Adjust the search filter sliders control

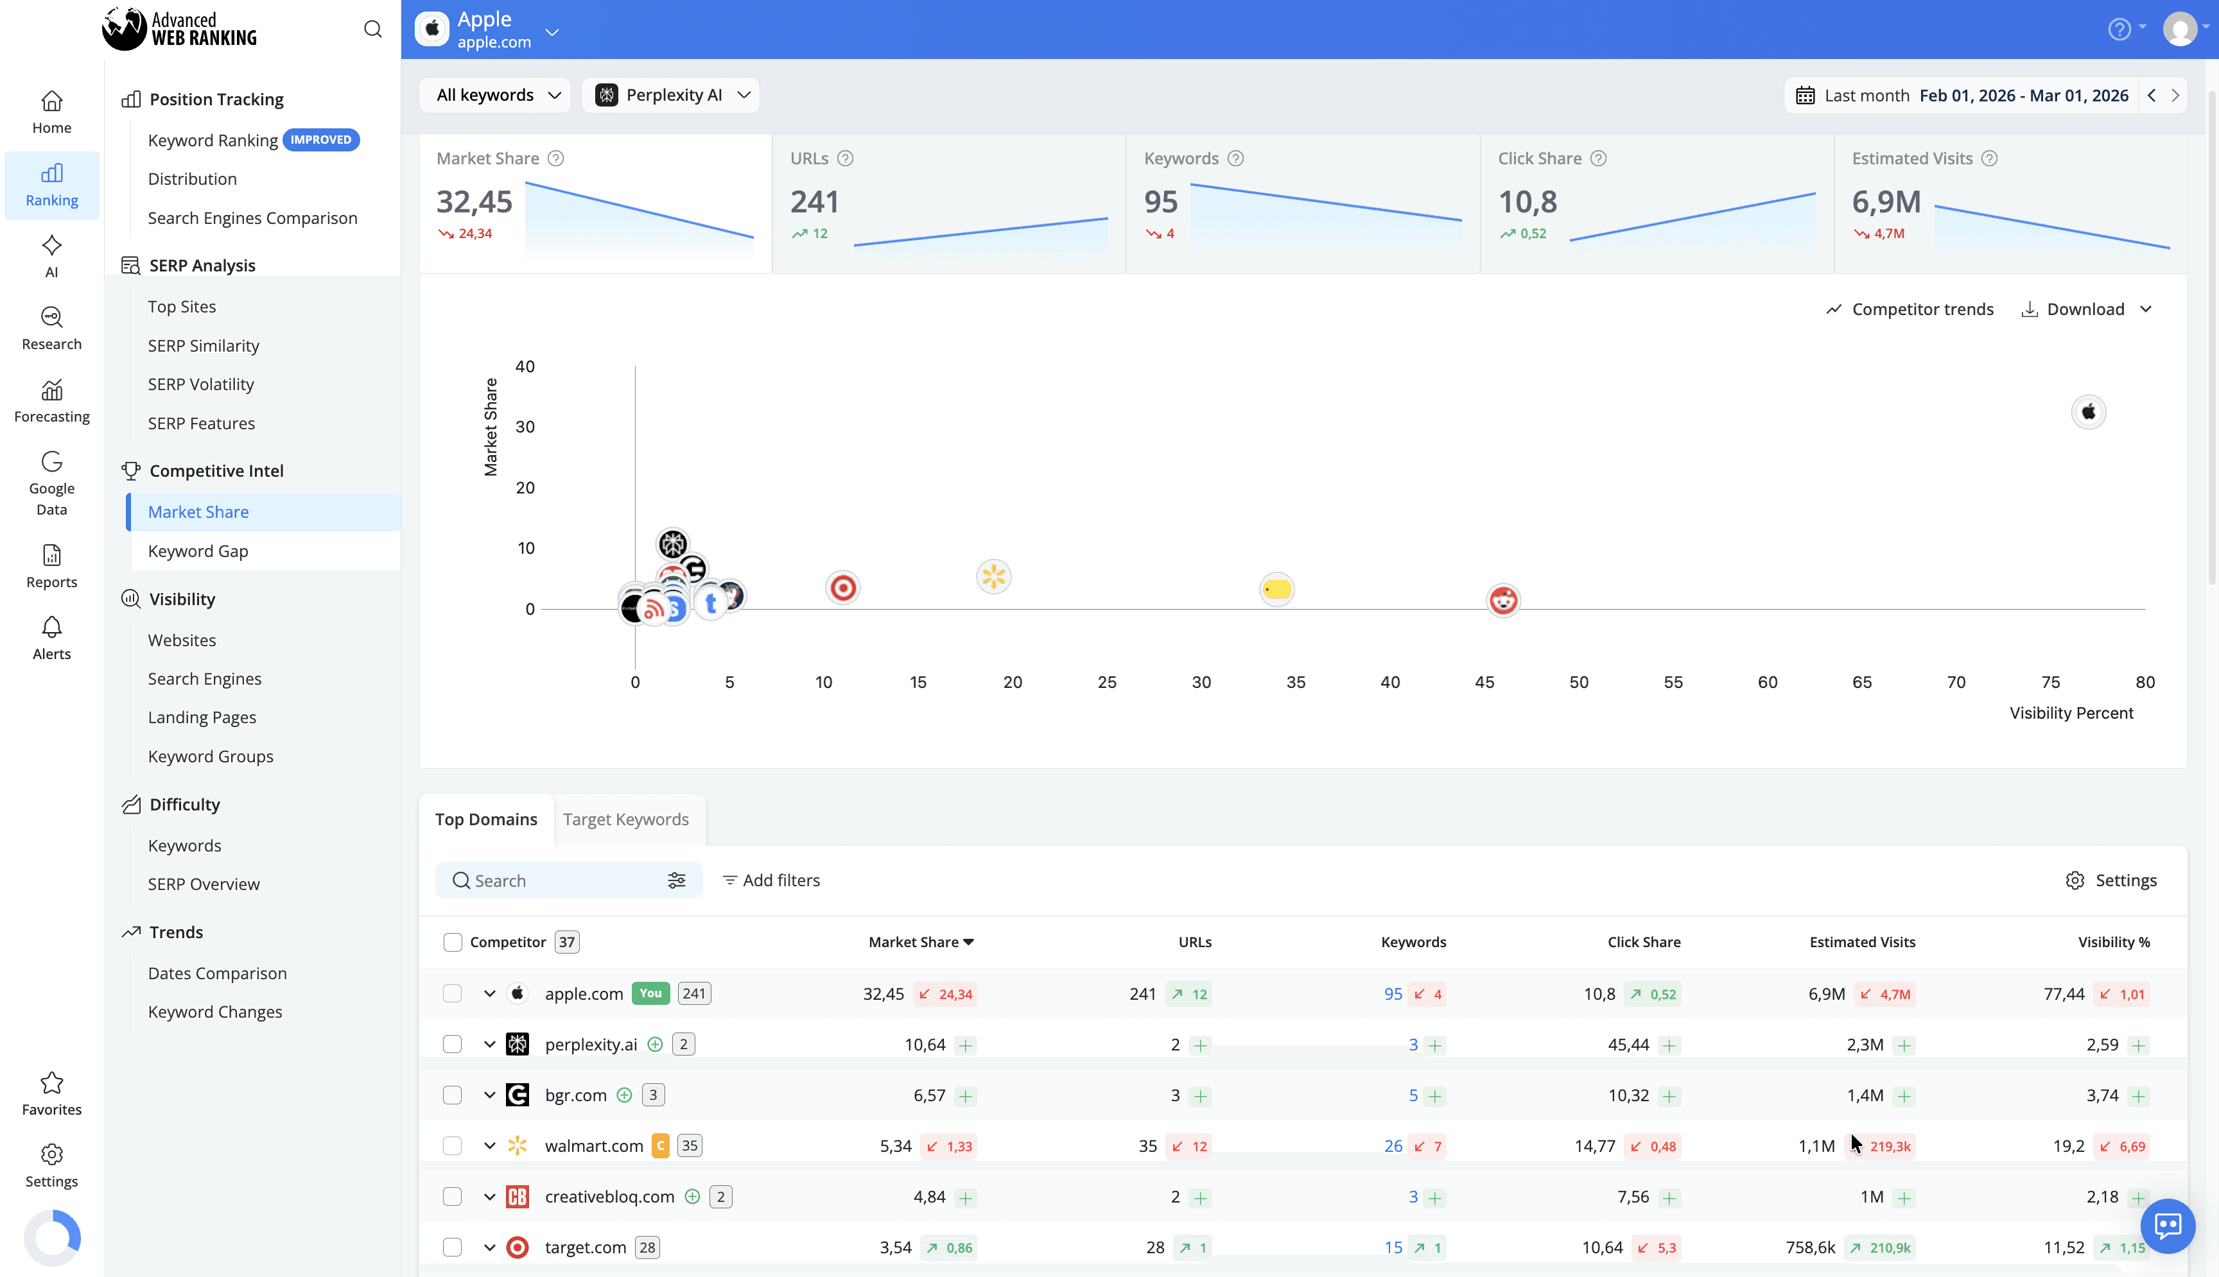677,880
